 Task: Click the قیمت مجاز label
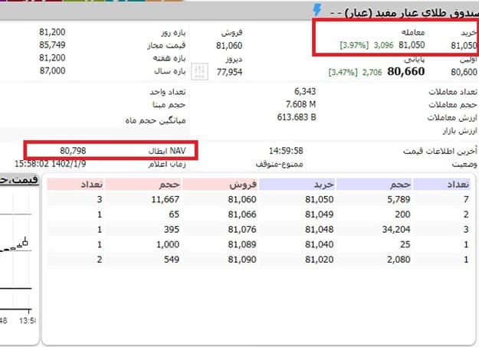click(166, 45)
